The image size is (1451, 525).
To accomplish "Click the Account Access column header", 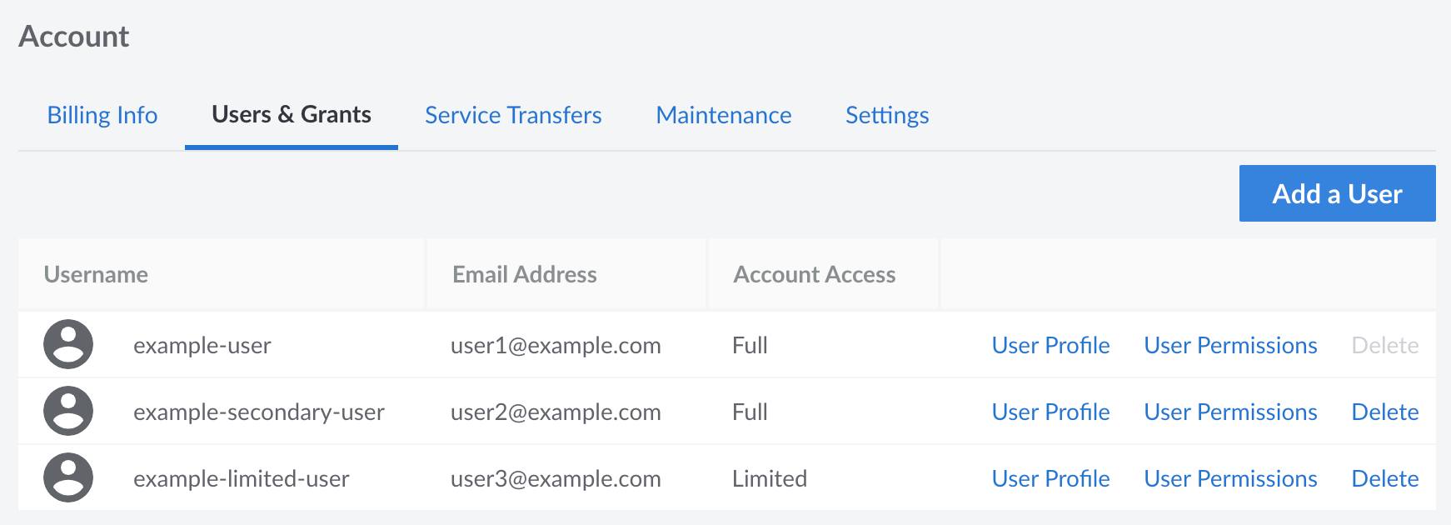I will 814,274.
